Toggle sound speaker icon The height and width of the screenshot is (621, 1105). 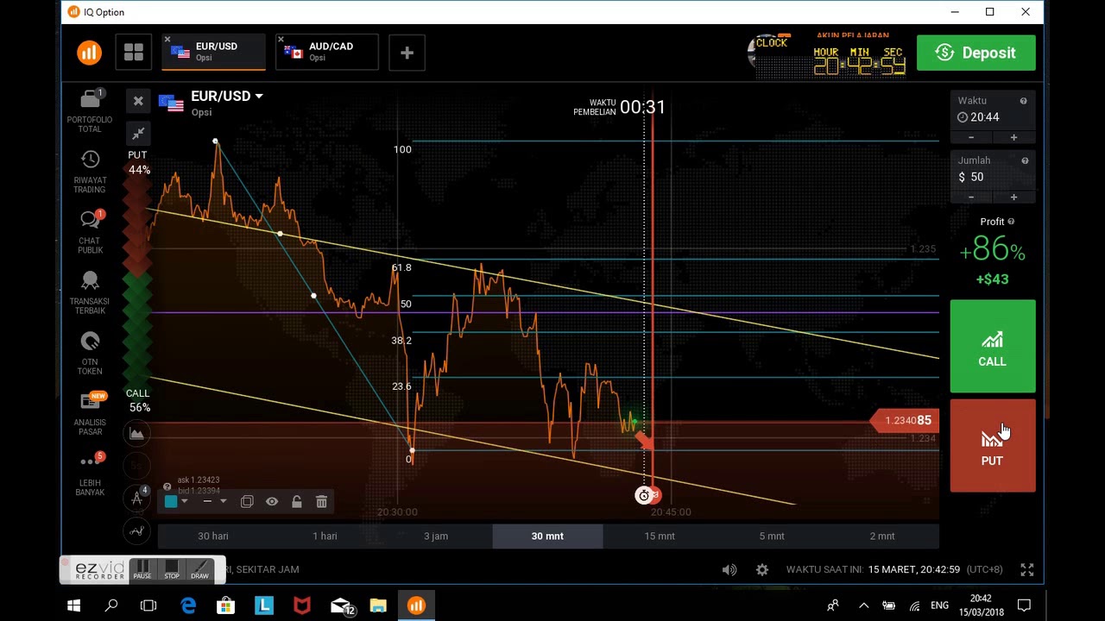(729, 569)
